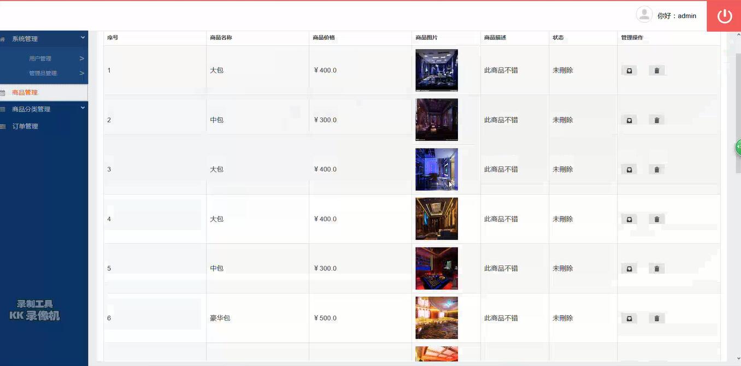Click the 豪华包 product name cell
Viewport: 741px width, 366px height.
pyautogui.click(x=220, y=318)
